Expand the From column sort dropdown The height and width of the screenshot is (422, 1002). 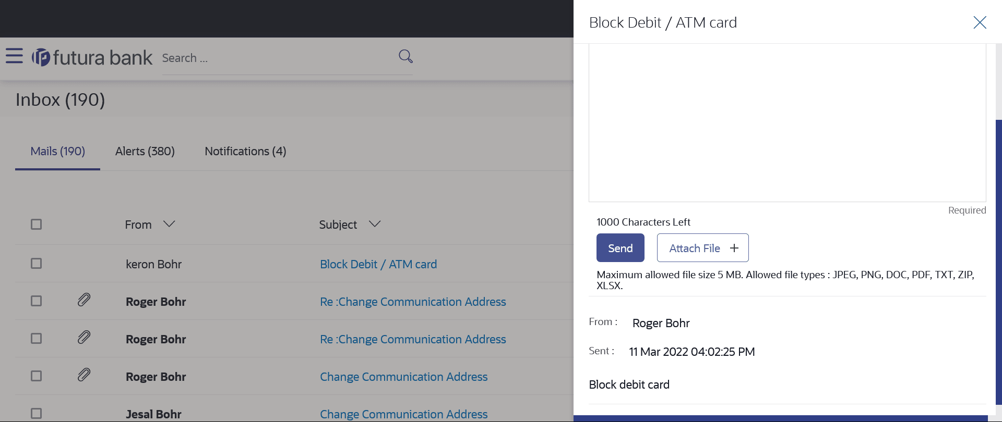169,224
